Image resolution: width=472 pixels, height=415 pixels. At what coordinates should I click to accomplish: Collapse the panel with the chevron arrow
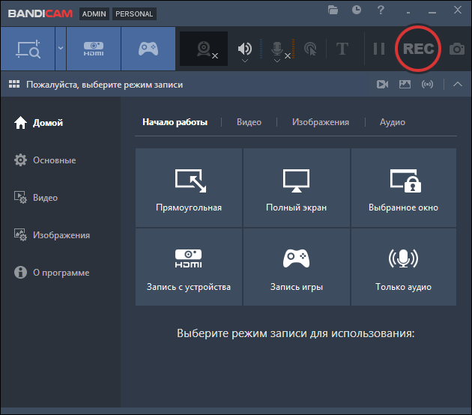[x=458, y=85]
